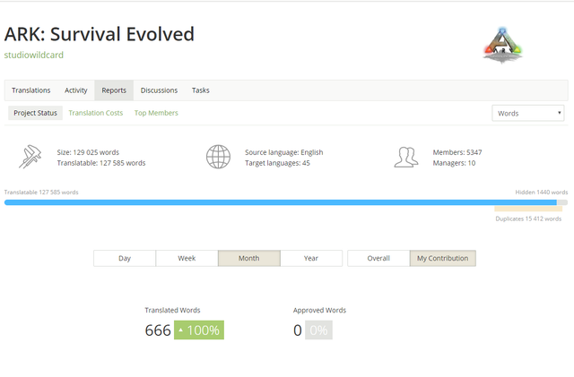The height and width of the screenshot is (377, 574).
Task: Select the Year period toggle
Action: pyautogui.click(x=311, y=258)
